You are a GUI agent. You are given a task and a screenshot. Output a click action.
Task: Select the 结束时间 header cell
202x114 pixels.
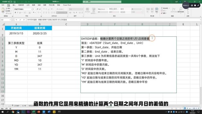[x=40, y=28]
